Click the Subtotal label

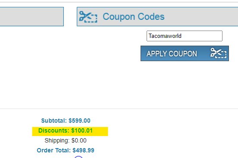(54, 121)
